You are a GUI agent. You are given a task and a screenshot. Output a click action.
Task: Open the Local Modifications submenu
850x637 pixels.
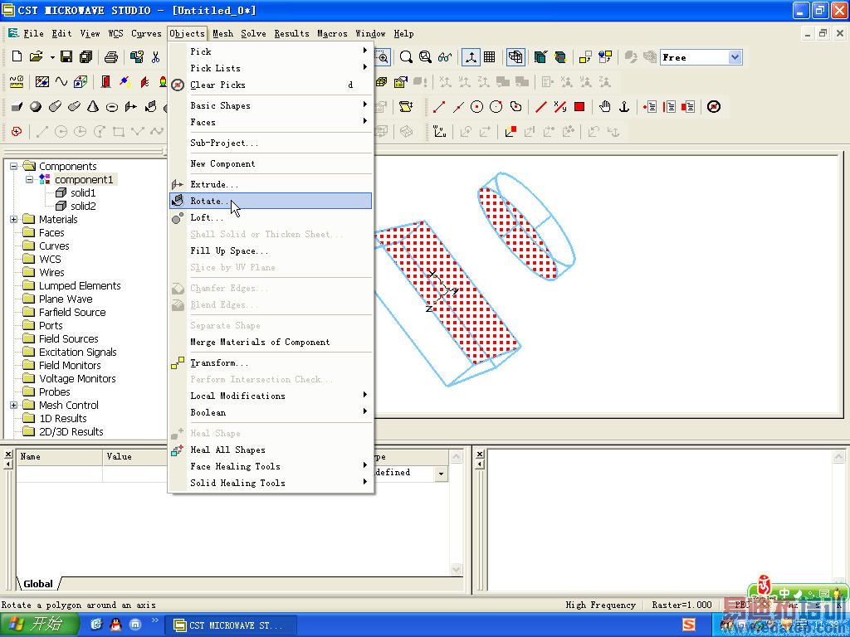(271, 396)
